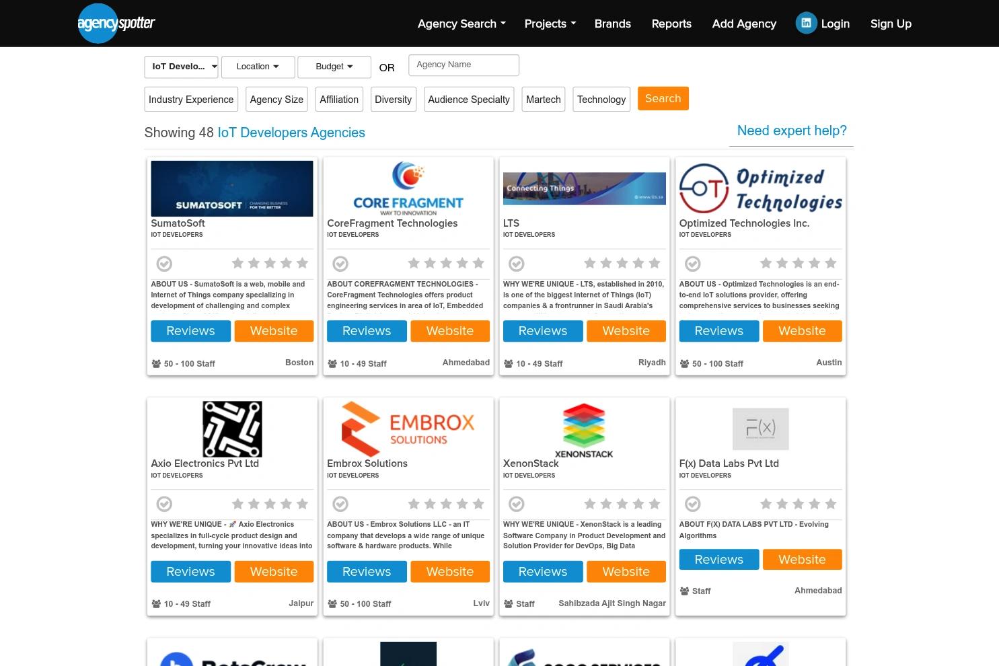Open the Martech filter

coord(544,99)
